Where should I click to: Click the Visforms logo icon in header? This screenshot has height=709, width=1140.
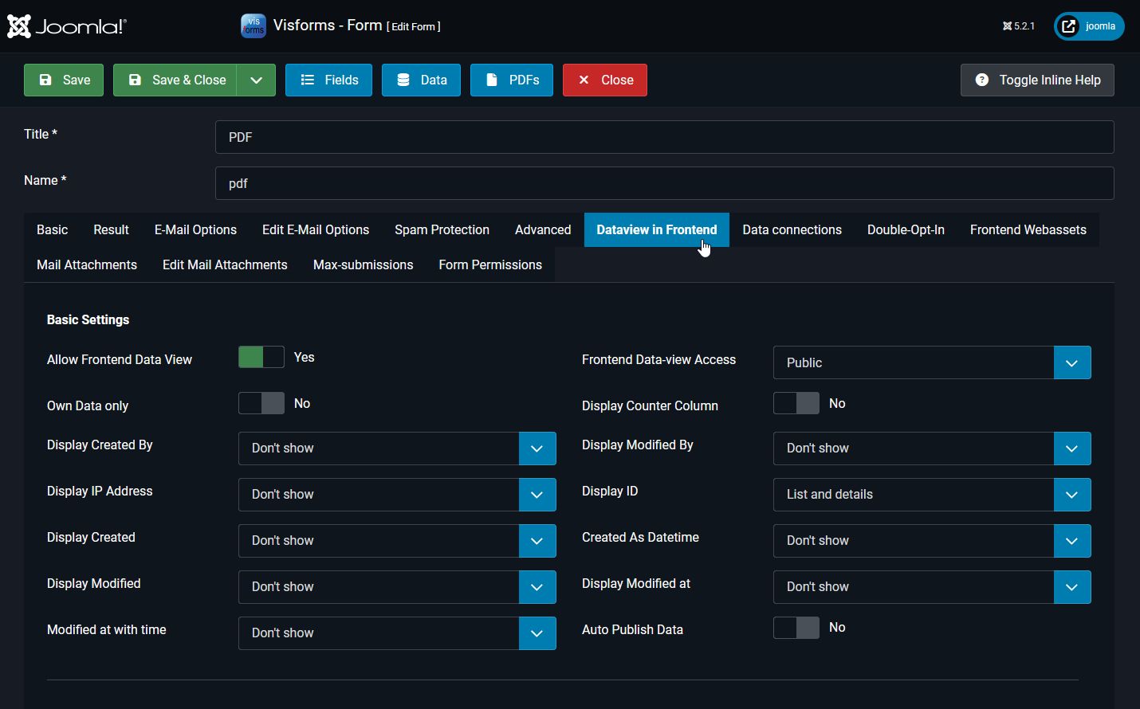pos(253,25)
